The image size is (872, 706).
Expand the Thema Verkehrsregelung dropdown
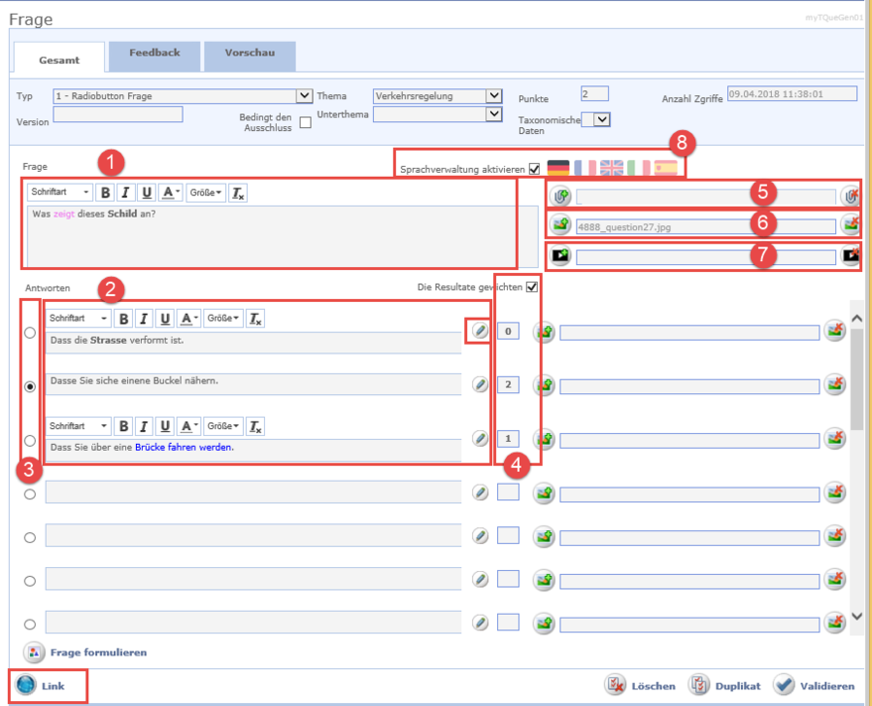point(494,96)
